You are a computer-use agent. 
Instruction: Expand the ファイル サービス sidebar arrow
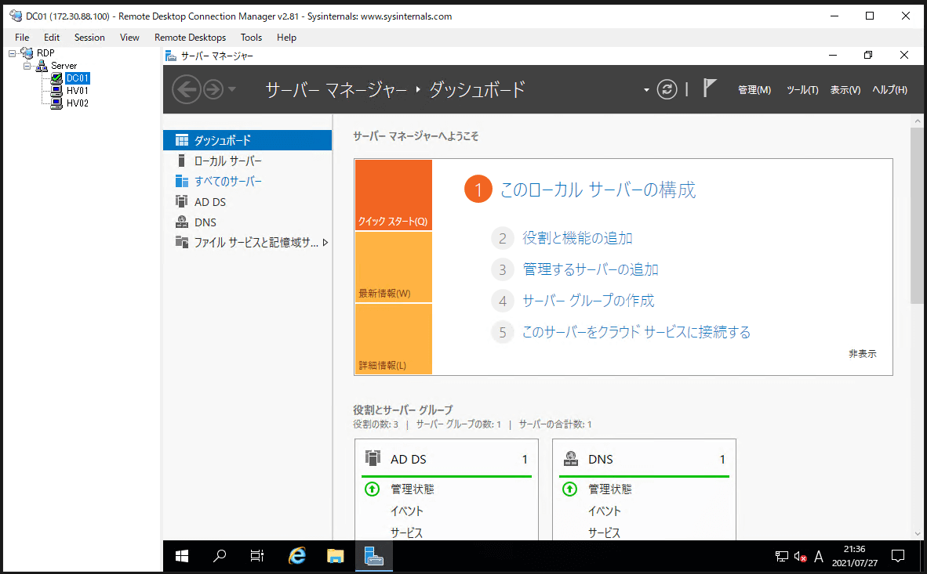(x=325, y=243)
